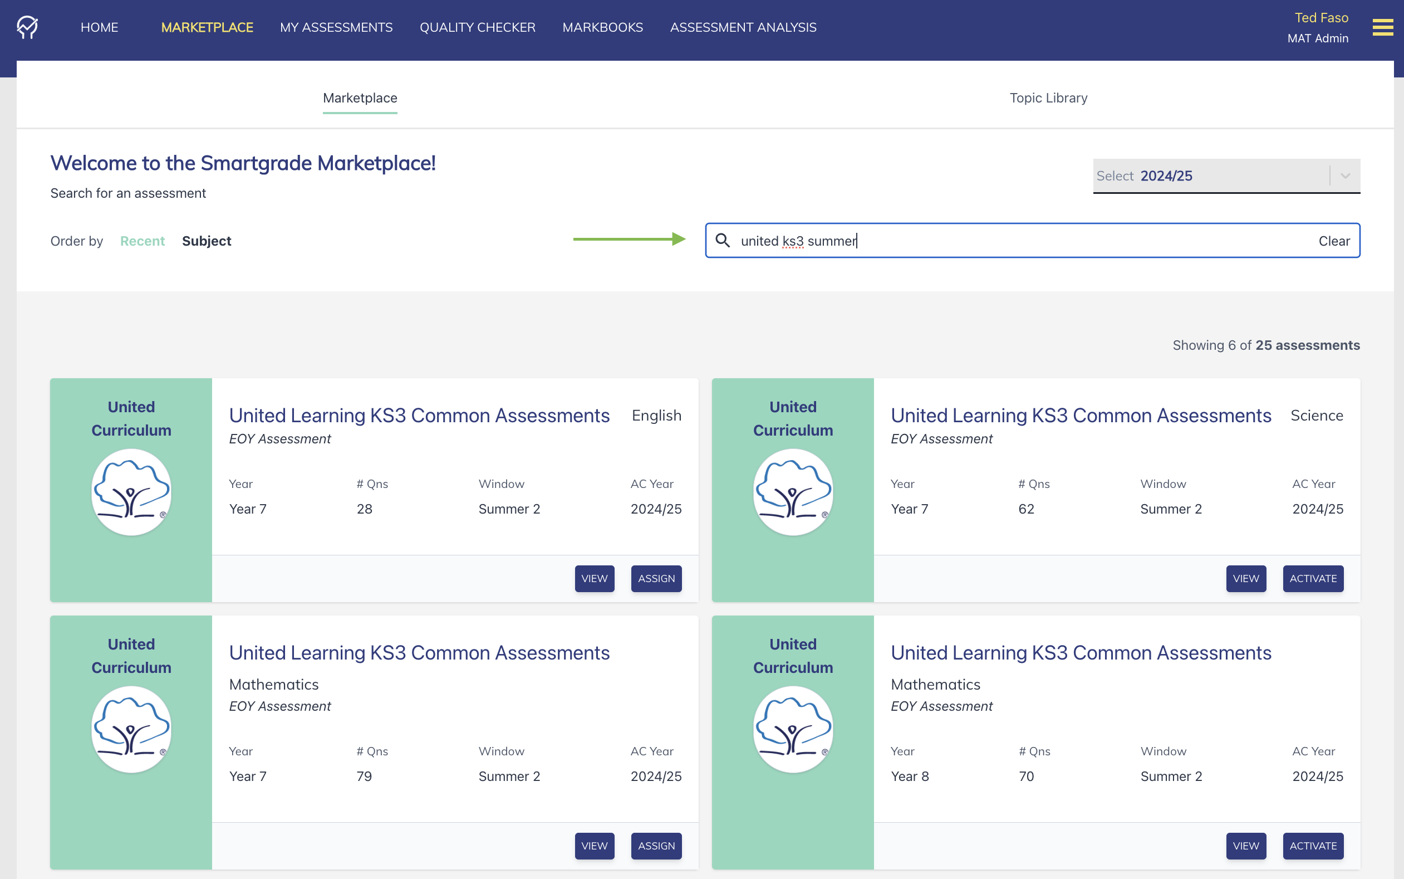Click the Smartgrade logo icon
Image resolution: width=1404 pixels, height=879 pixels.
point(27,27)
